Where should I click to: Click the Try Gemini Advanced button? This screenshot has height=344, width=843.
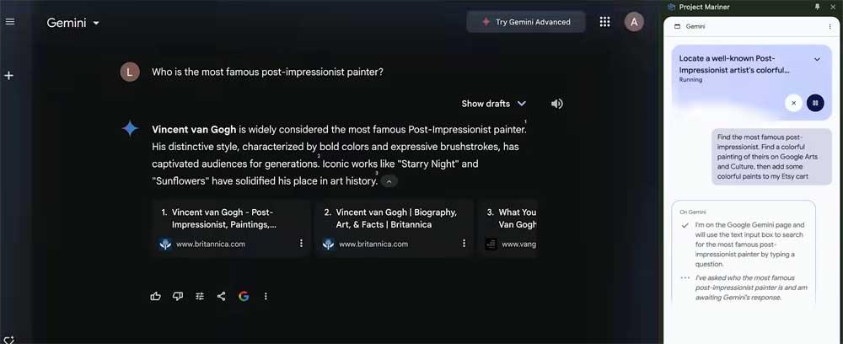(525, 22)
